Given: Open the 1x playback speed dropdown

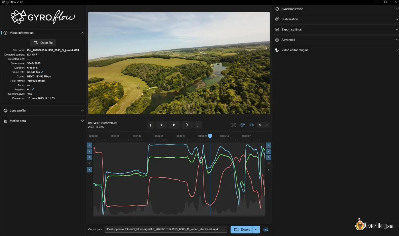Looking at the screenshot, I should tap(263, 125).
